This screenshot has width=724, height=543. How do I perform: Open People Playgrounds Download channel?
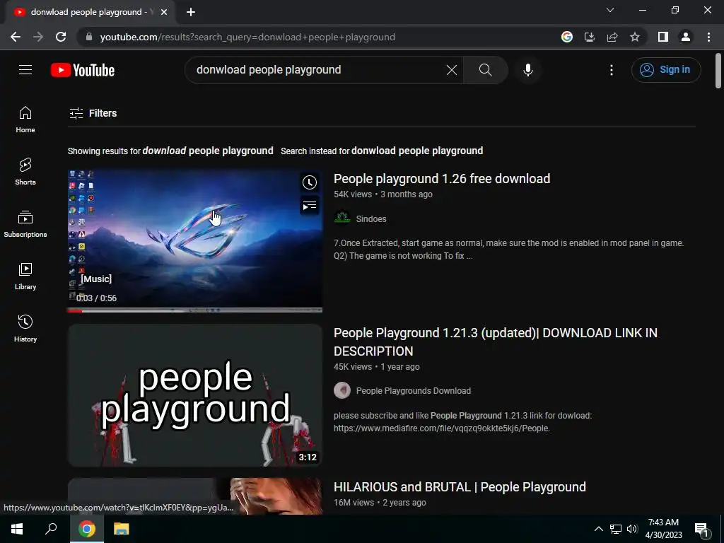(x=413, y=390)
